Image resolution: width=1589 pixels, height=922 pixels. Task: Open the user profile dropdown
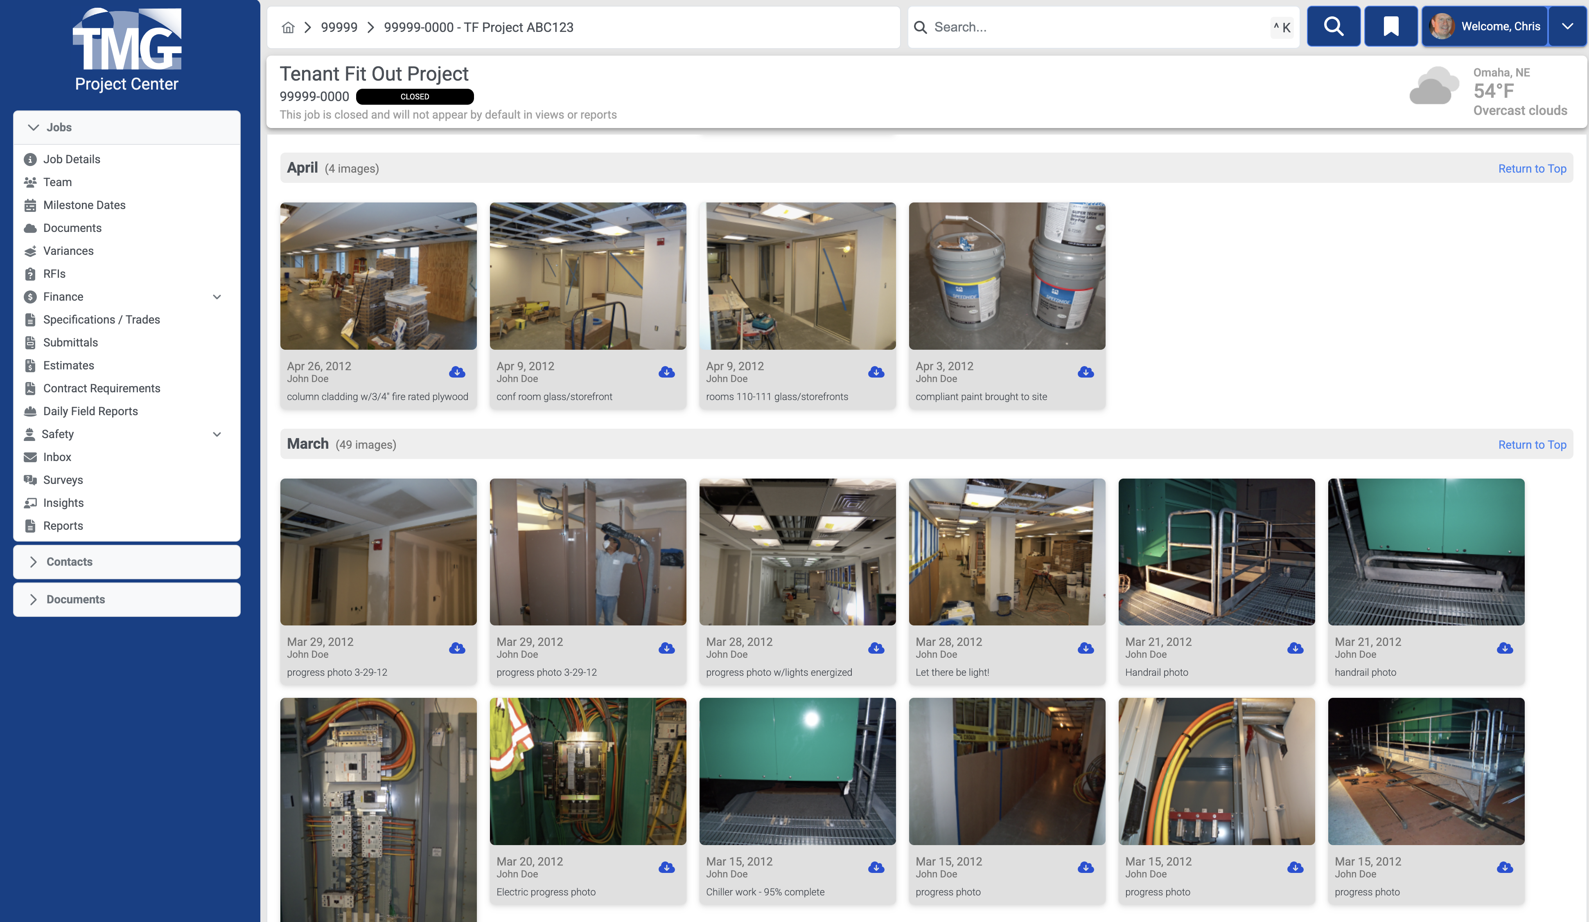(x=1568, y=26)
